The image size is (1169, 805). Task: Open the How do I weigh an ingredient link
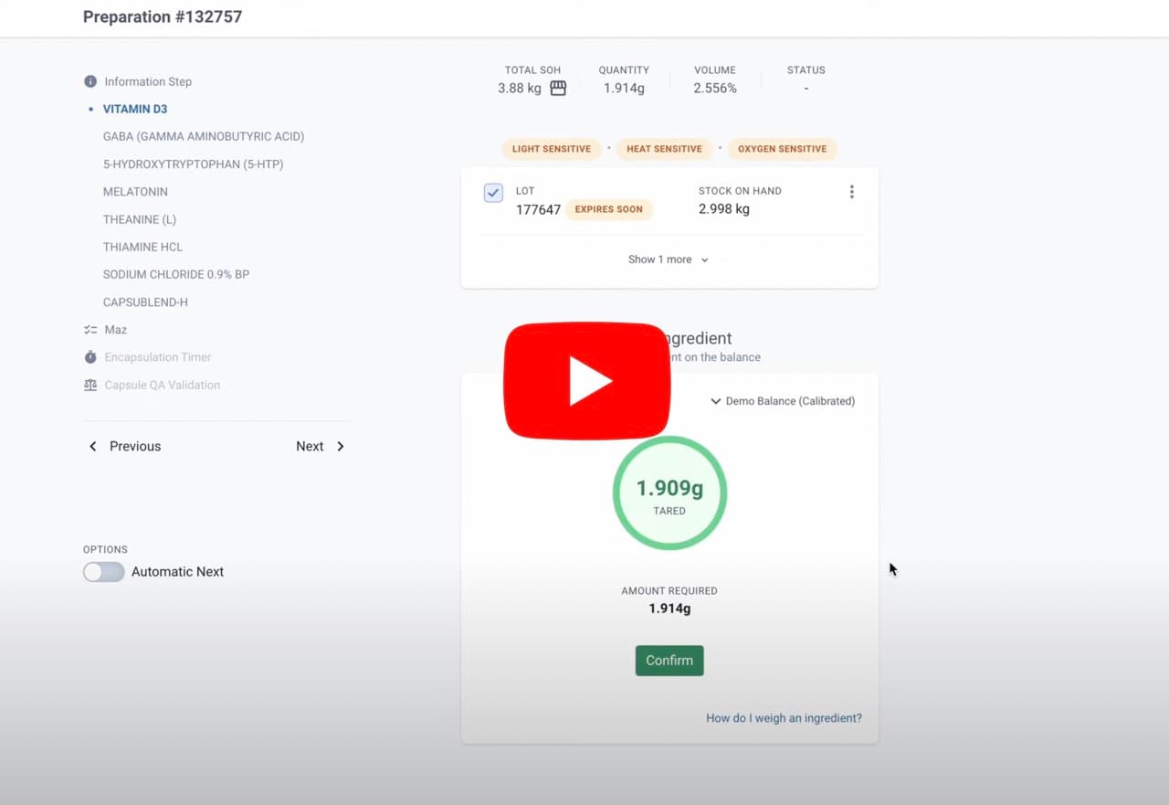(x=784, y=718)
